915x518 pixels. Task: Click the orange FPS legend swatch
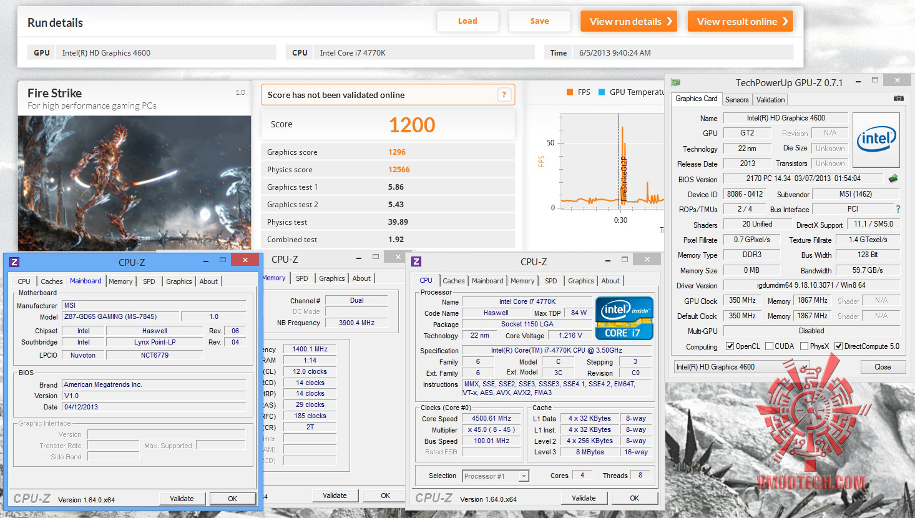click(x=570, y=92)
